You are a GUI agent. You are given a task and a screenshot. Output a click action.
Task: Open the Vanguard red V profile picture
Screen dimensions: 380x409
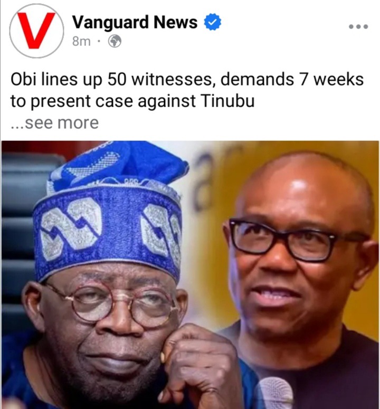pos(36,31)
